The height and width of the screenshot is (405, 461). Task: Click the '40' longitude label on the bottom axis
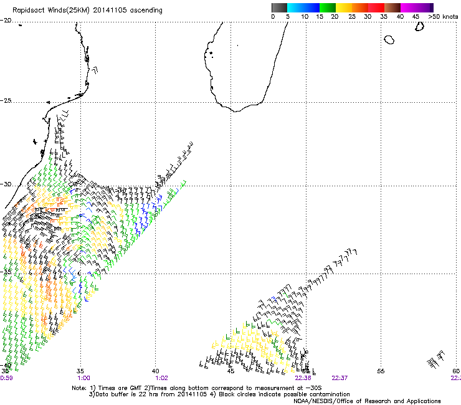[x=155, y=371]
